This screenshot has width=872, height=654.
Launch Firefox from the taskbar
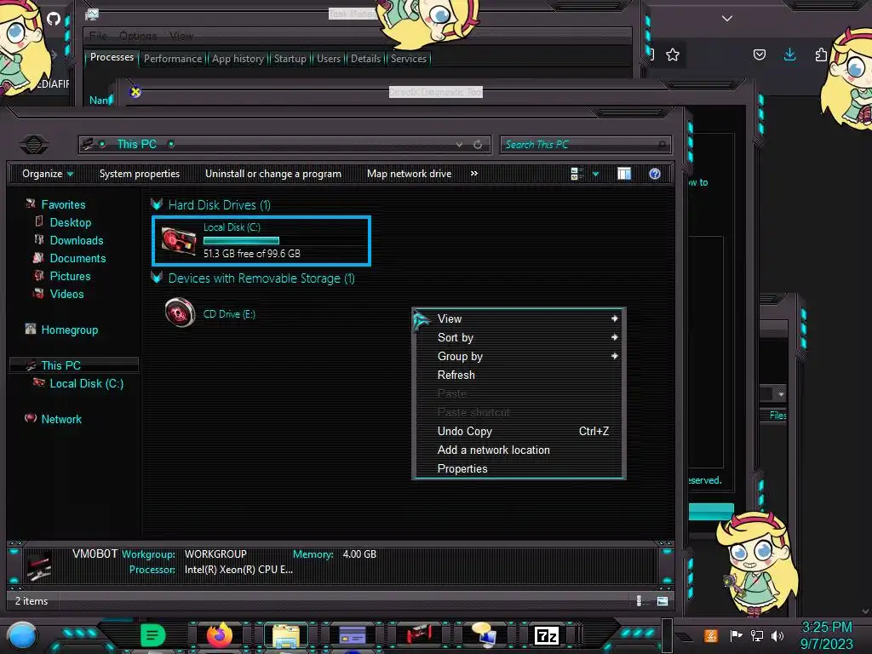[x=220, y=635]
